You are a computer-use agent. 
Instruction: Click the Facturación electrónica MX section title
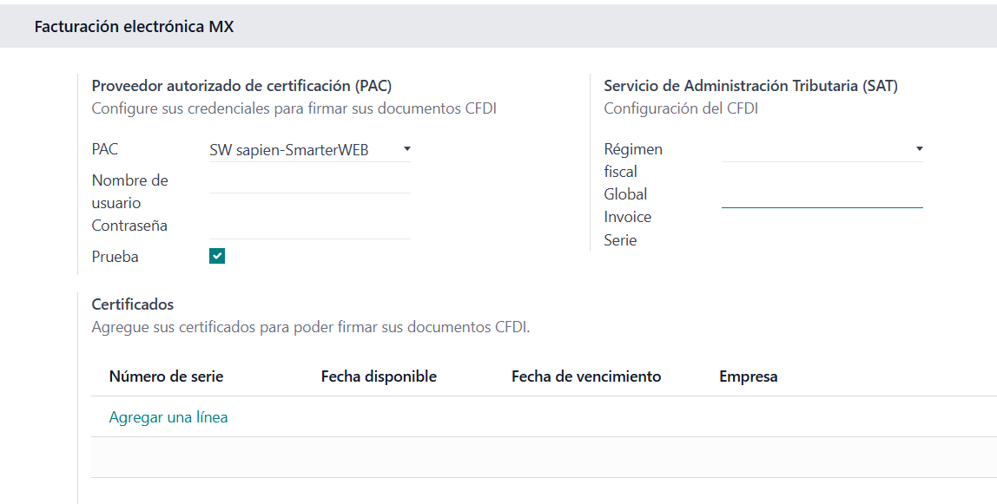coord(134,27)
